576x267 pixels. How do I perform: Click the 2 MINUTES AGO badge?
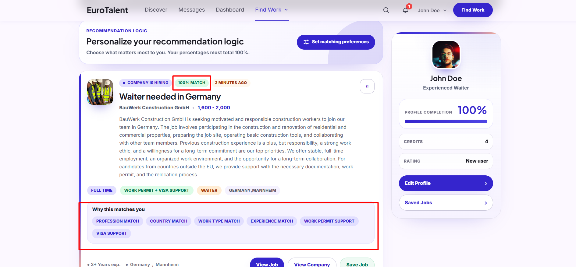point(231,83)
